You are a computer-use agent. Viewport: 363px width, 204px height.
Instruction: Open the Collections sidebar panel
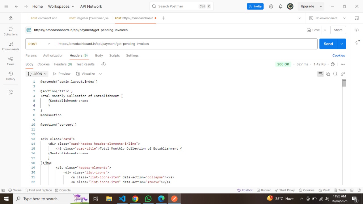point(10,31)
